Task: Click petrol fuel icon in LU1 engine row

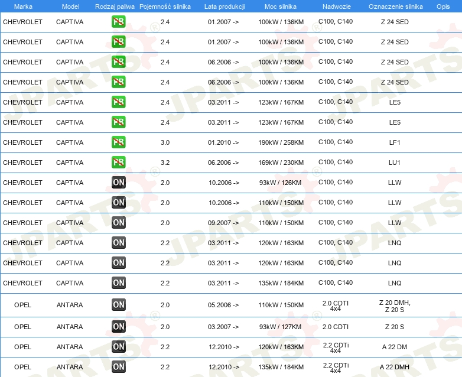Action: (118, 162)
